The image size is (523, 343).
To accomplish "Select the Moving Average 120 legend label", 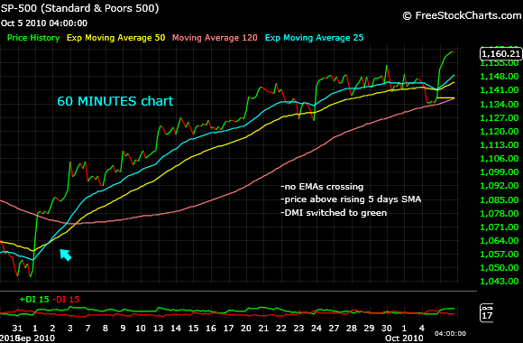I will [x=215, y=38].
